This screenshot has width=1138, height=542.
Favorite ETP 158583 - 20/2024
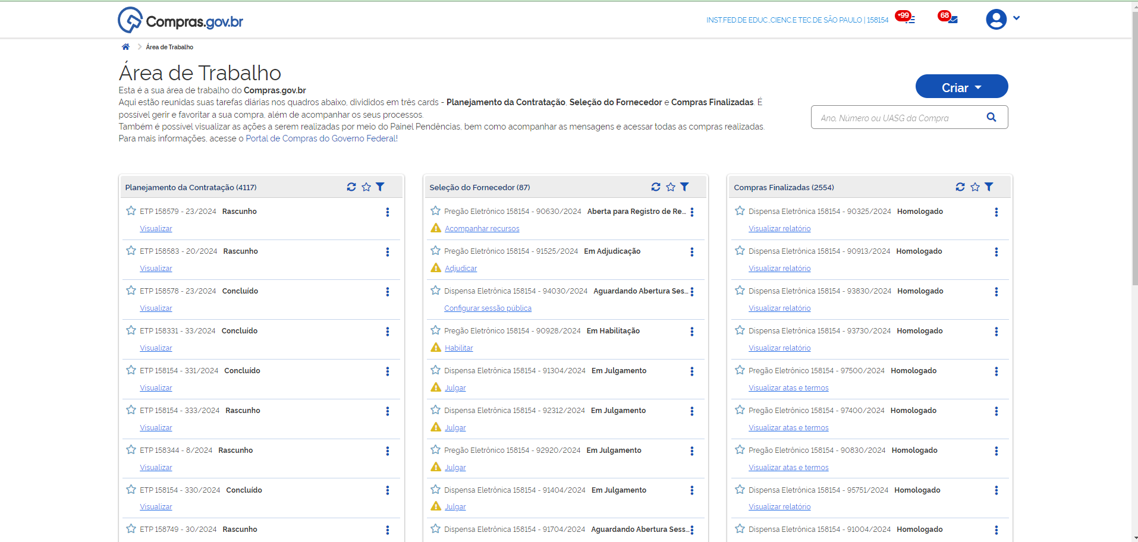tap(131, 251)
